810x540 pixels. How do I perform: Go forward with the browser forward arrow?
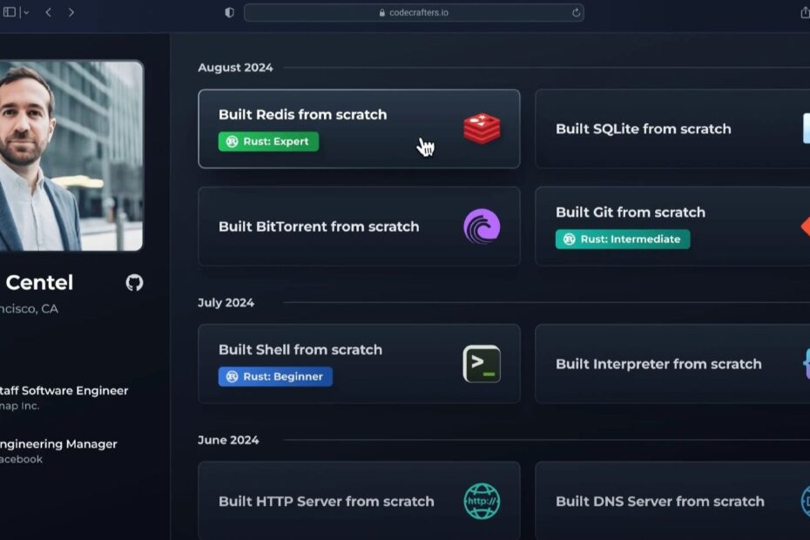pos(71,12)
